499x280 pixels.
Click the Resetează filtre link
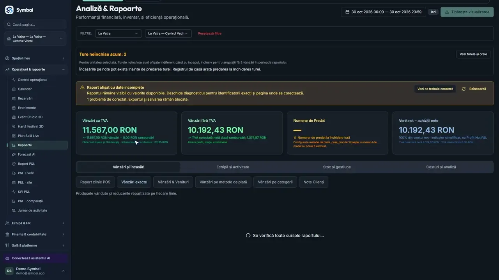pos(210,33)
